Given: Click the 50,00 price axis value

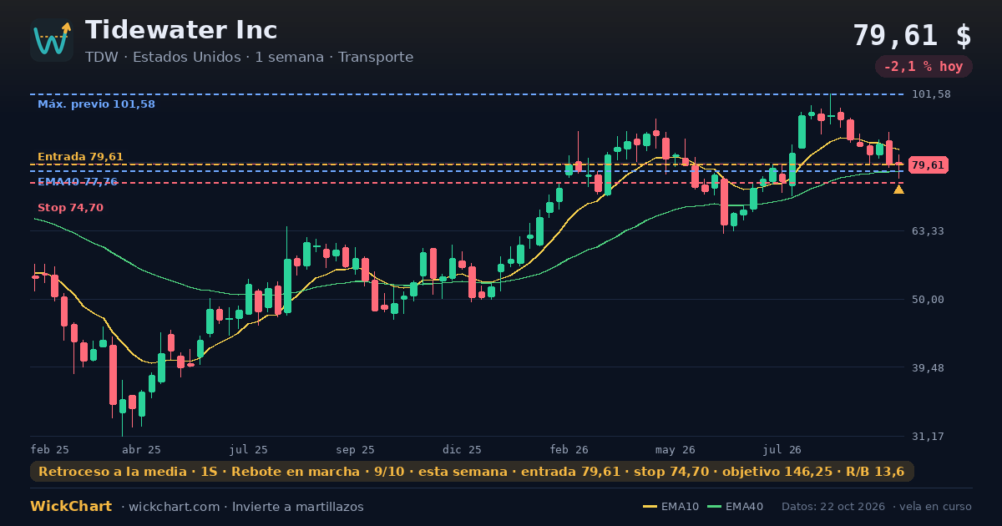Looking at the screenshot, I should [928, 299].
